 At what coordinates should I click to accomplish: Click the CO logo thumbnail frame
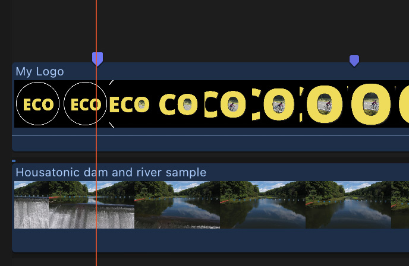pos(179,104)
